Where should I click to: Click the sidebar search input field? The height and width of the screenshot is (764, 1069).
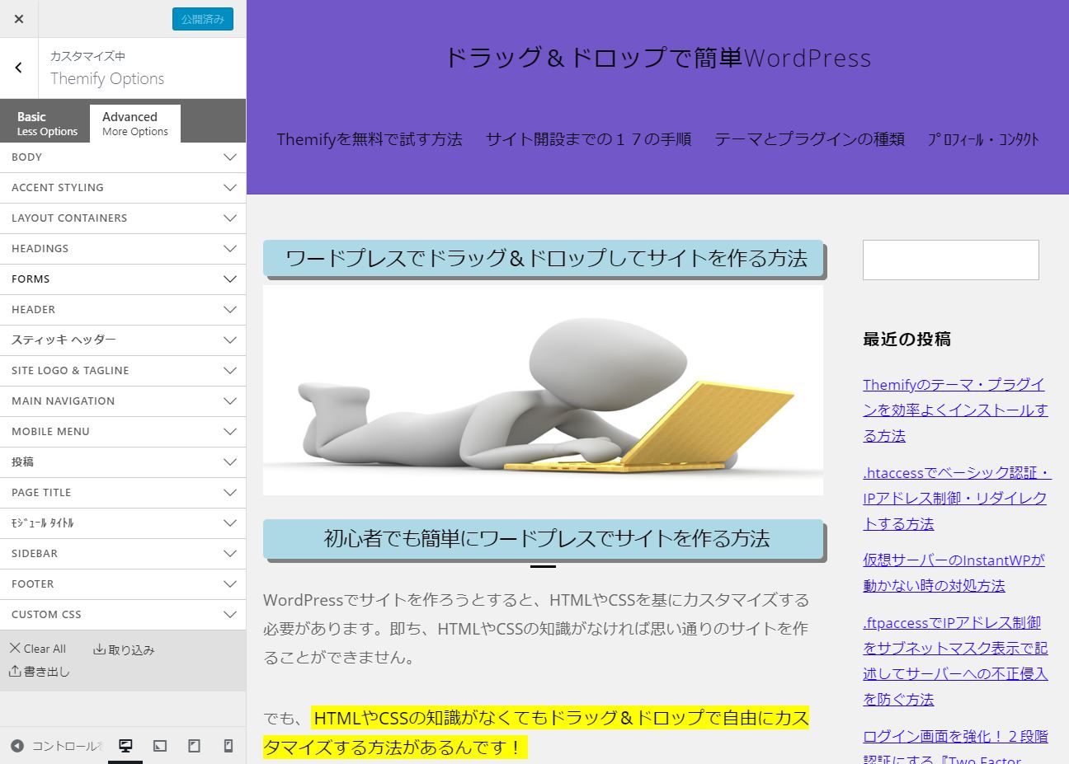pos(950,260)
